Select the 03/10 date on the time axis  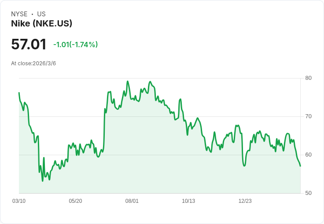point(19,201)
